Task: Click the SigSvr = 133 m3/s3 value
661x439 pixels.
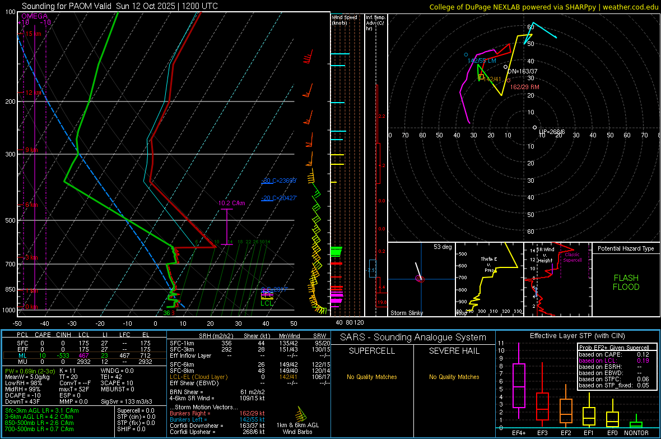Action: [x=126, y=402]
